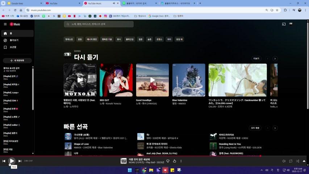Select the 에너지 충전 mood chip
The height and width of the screenshot is (174, 309).
tap(92, 39)
